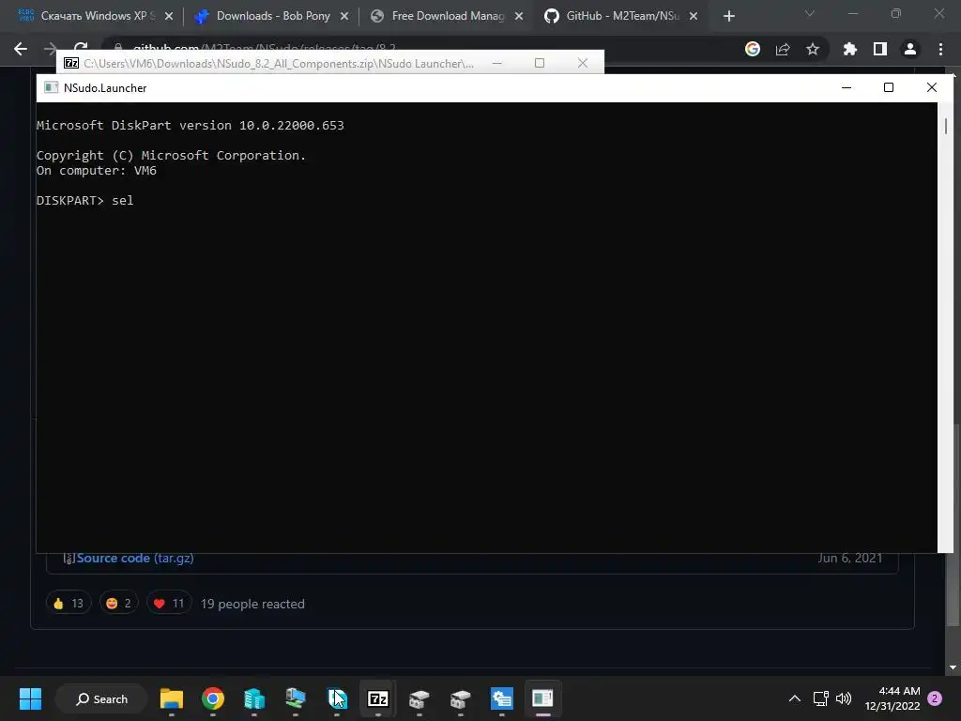Click the 19 people reacted text
961x721 pixels.
coord(252,604)
